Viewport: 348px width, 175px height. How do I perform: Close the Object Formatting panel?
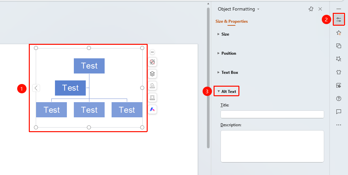pyautogui.click(x=320, y=9)
